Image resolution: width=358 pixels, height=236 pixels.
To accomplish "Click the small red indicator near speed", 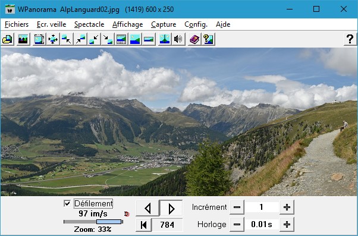I will coord(127,214).
